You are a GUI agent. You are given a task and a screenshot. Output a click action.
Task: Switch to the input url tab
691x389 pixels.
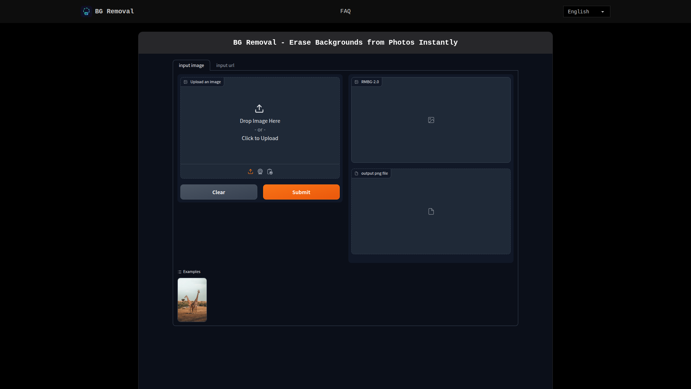[225, 65]
